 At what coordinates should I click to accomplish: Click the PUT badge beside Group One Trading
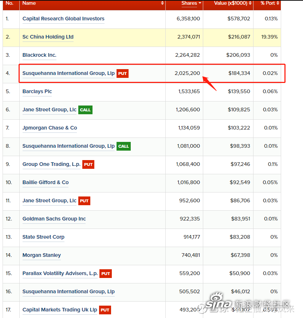coord(88,164)
